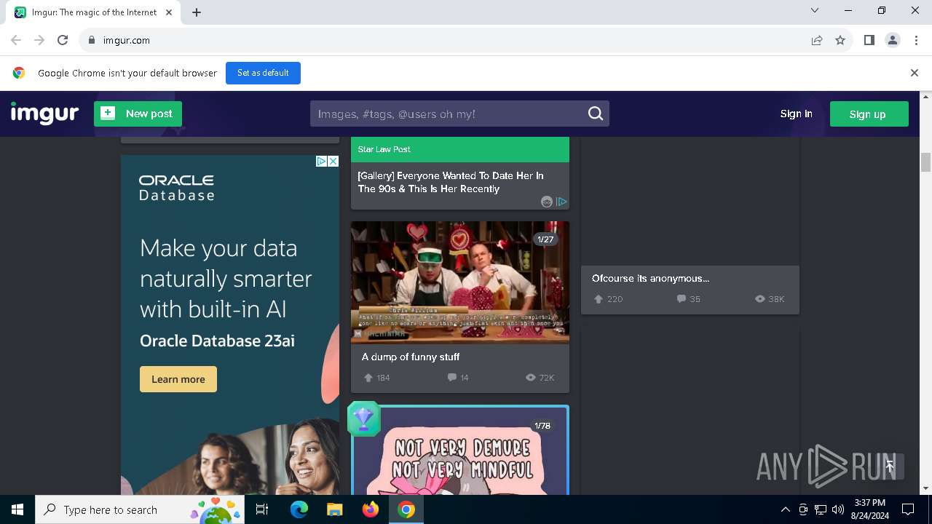Open a new browser tab
The width and height of the screenshot is (932, 524).
(197, 12)
